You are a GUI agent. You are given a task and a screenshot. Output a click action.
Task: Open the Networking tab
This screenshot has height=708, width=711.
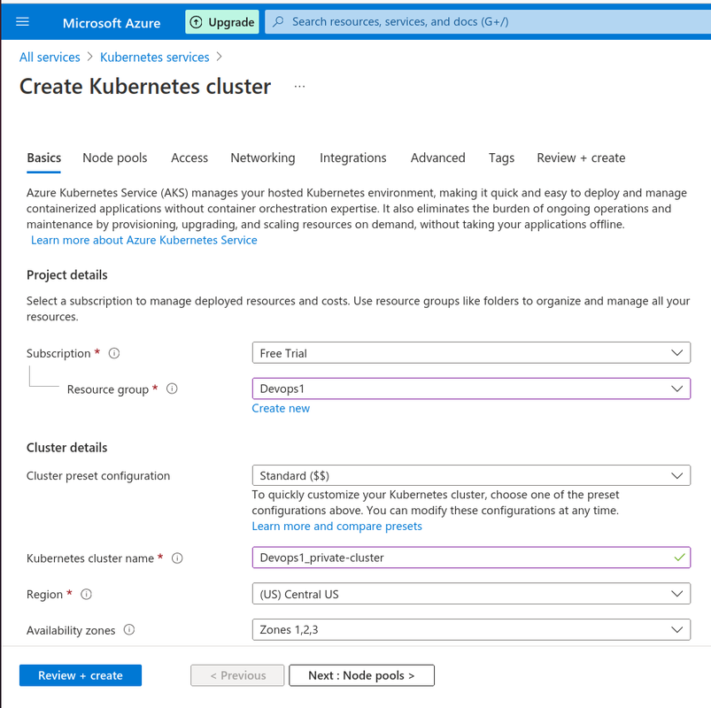pos(263,158)
